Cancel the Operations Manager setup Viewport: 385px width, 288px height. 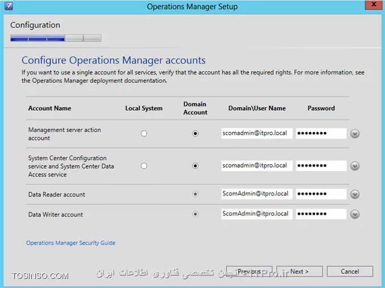point(350,272)
